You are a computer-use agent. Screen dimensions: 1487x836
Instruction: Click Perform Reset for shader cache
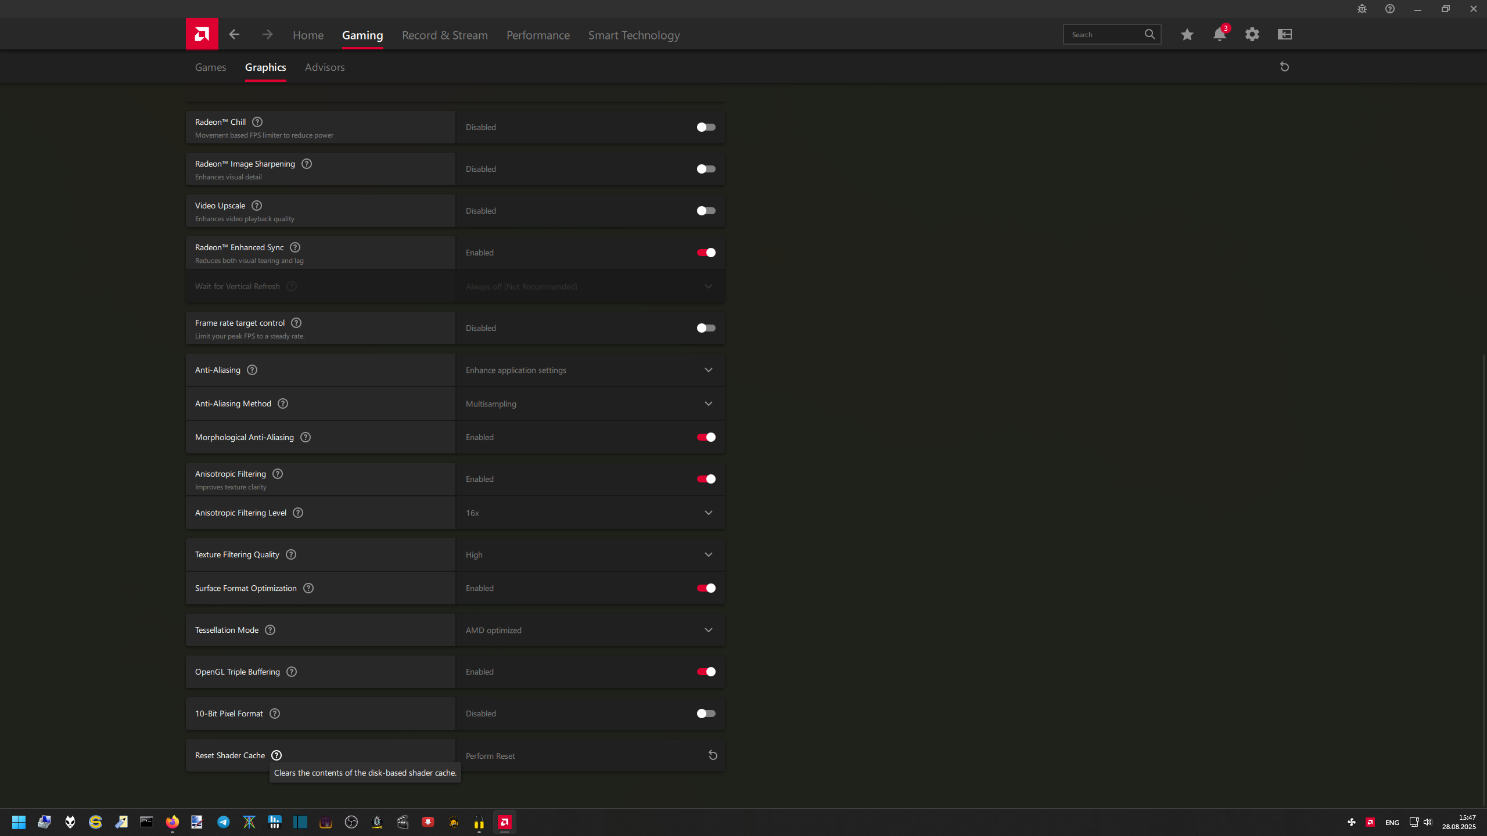pos(713,755)
